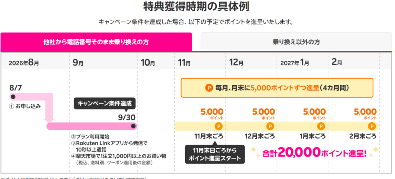Click the 11月末日ごろからポイント進呈スタート callout
The image size is (395, 179).
point(214,154)
